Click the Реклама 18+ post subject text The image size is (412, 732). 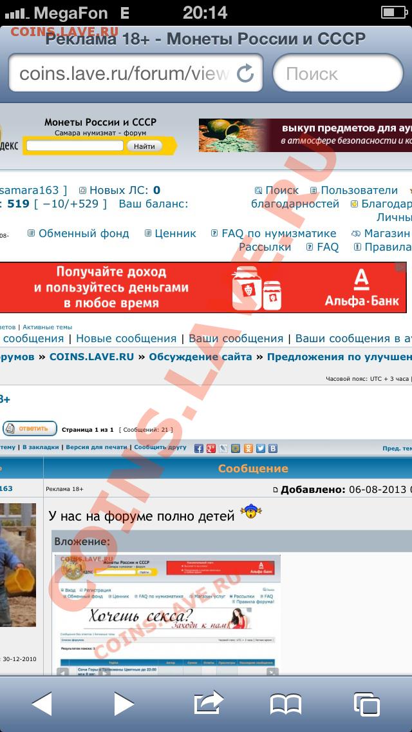pyautogui.click(x=65, y=489)
